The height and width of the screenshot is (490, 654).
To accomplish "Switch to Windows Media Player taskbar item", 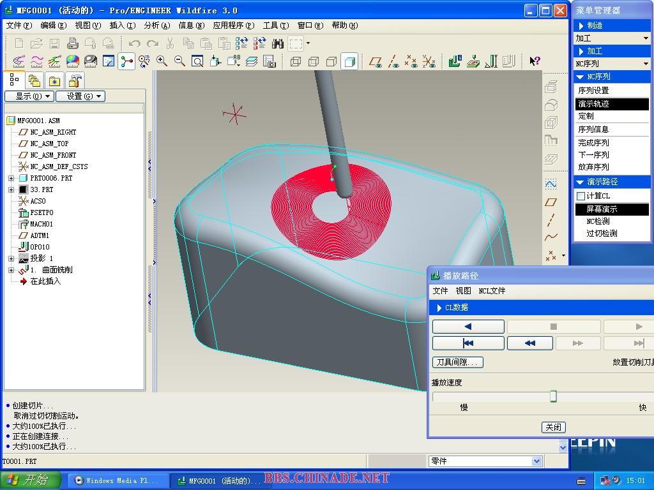I will 118,481.
